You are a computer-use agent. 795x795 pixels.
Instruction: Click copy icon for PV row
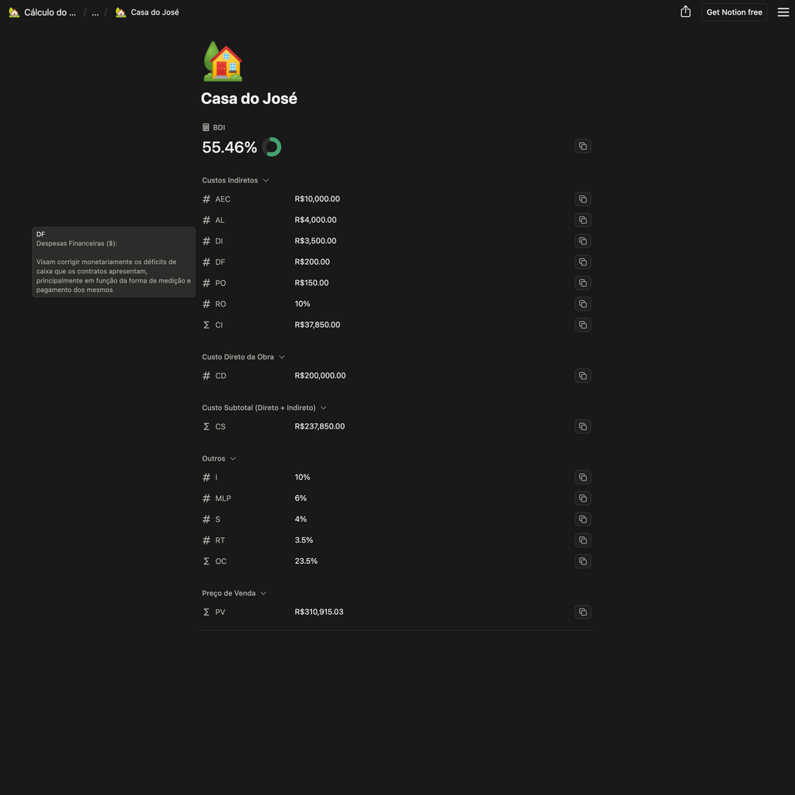pyautogui.click(x=582, y=612)
